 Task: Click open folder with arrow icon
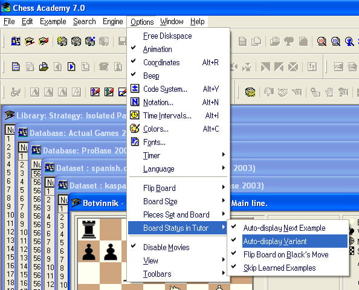click(44, 66)
